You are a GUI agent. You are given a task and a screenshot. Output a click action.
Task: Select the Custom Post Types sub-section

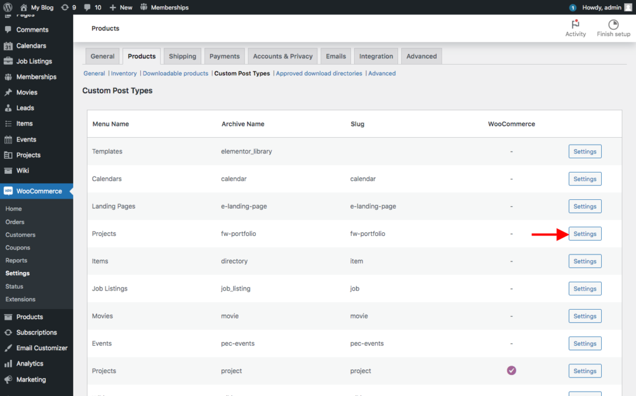[242, 73]
